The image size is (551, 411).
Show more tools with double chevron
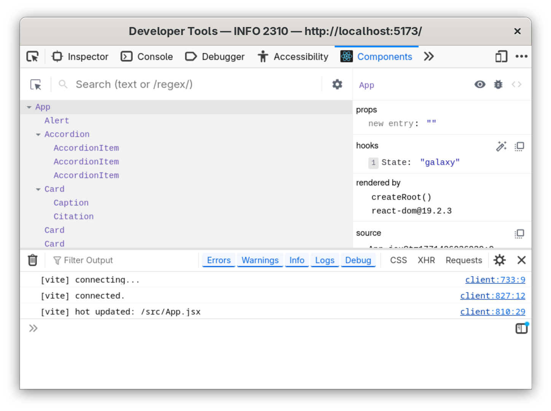point(429,57)
